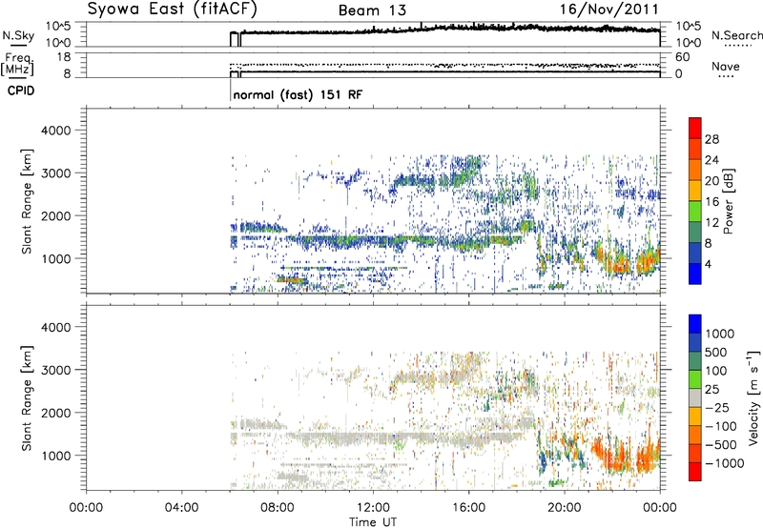Pick the Power colorbar segment between 12 and 16
Viewport: 763px width, 528px height.
695,212
